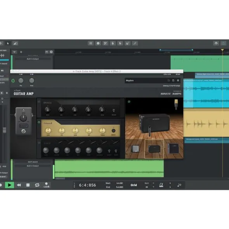Image resolution: width=229 pixels, height=229 pixels.
Task: Click the channel waveform icon in left strip
Action: [x=2, y=55]
